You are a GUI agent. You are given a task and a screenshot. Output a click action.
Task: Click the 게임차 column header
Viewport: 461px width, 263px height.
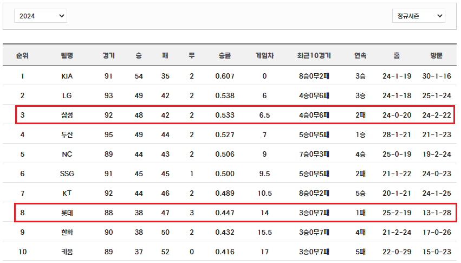tap(264, 55)
